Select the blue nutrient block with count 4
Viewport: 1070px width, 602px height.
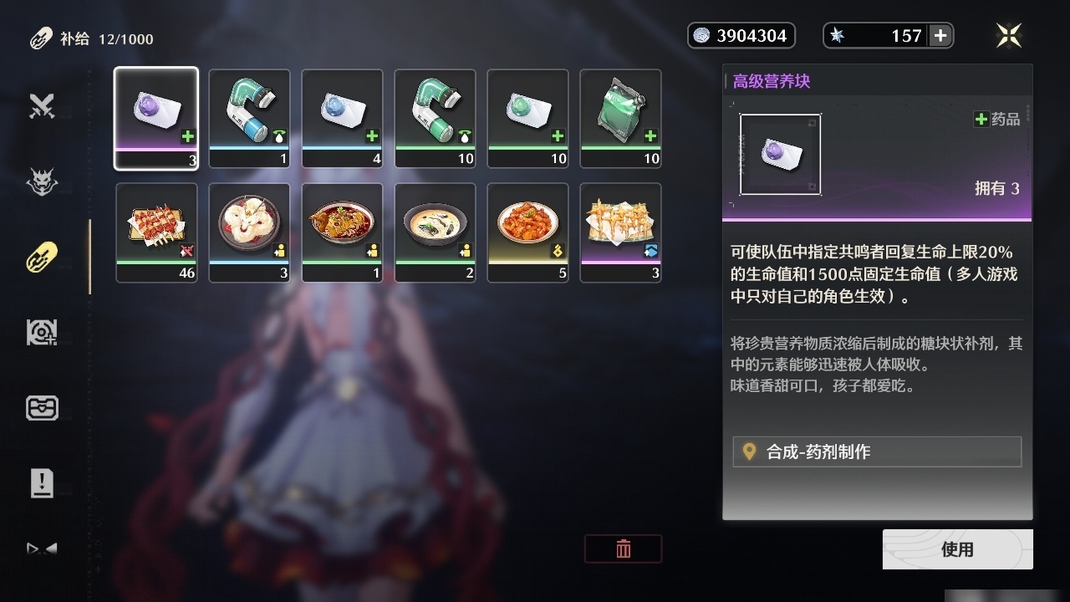coord(342,119)
